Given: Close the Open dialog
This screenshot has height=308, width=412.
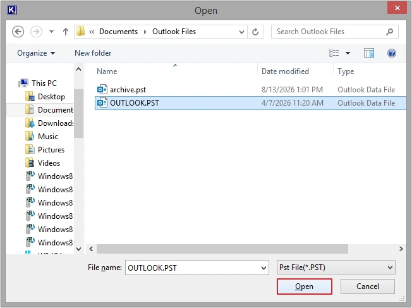Looking at the screenshot, I should pyautogui.click(x=397, y=8).
